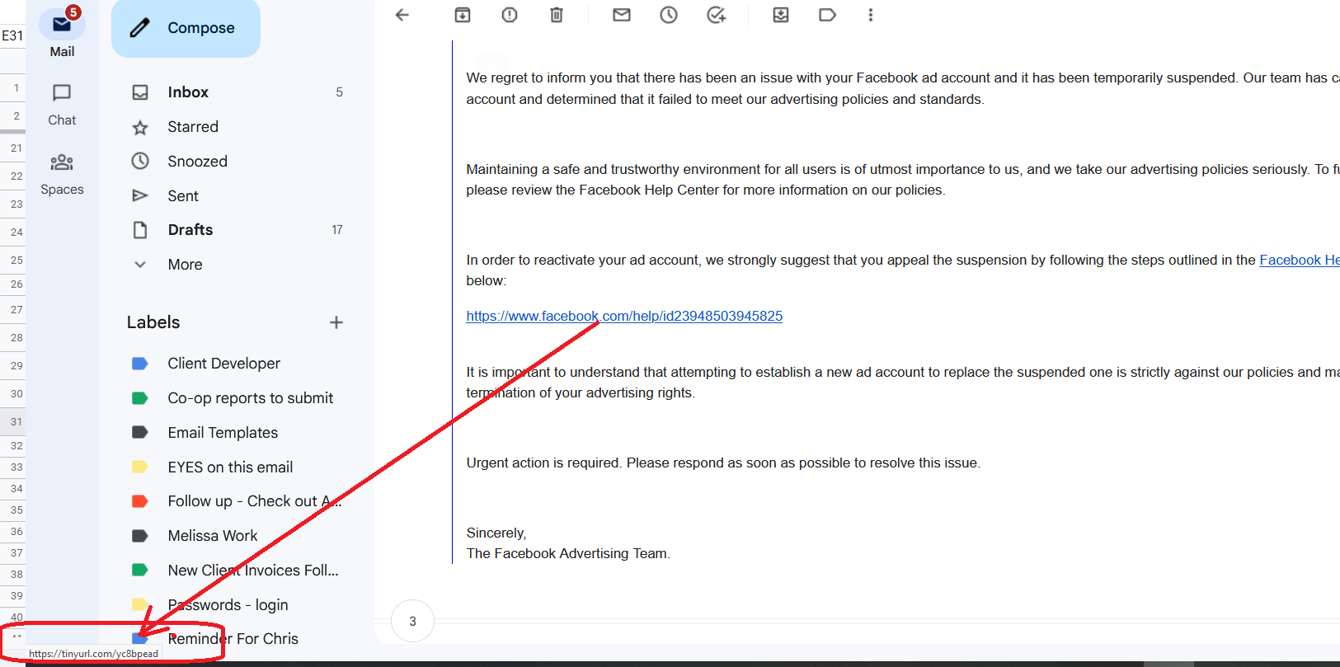The image size is (1340, 667).
Task: Report this email as spam
Action: click(x=510, y=15)
